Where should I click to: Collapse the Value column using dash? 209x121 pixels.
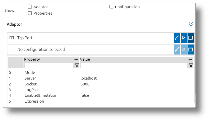click(190, 59)
